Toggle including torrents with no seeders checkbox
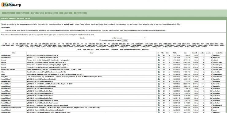The width and height of the screenshot is (227, 113). pos(100,40)
